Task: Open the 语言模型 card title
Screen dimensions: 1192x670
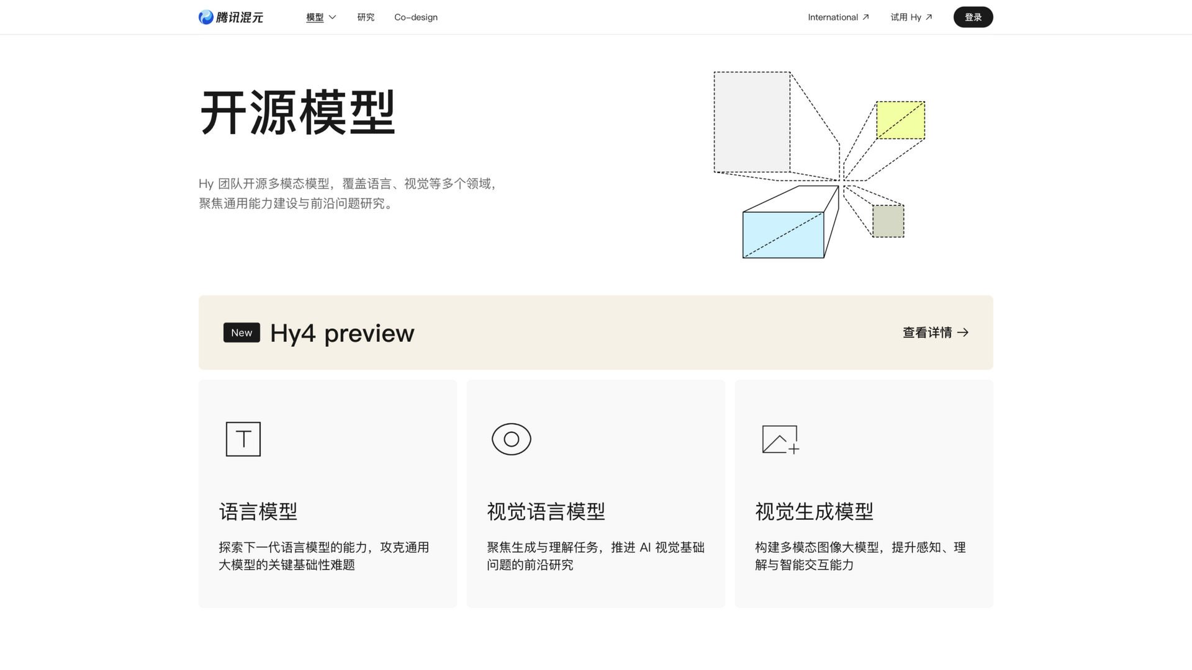Action: point(258,512)
